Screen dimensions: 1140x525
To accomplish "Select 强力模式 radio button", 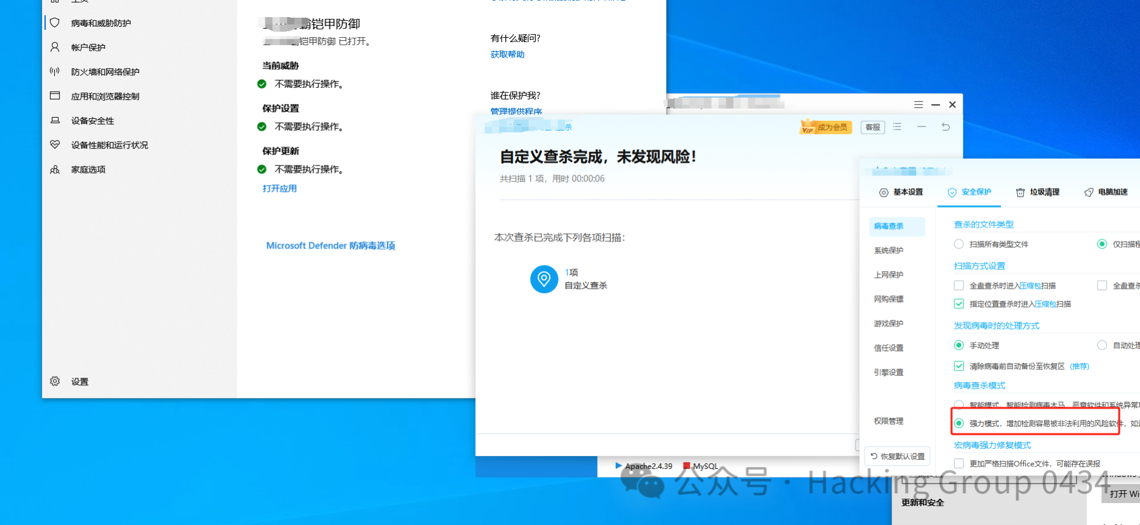I will (x=959, y=423).
